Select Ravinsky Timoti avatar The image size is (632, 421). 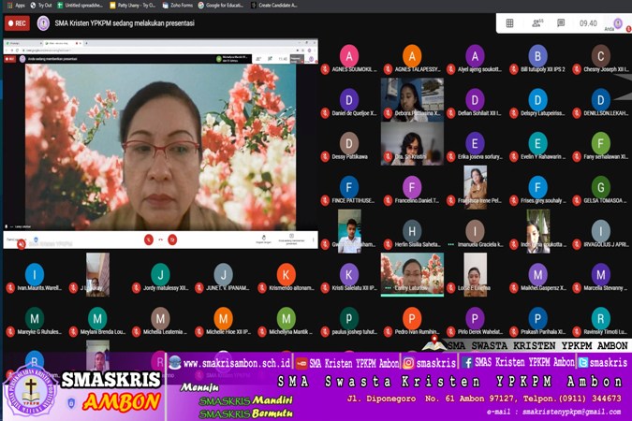coord(600,318)
